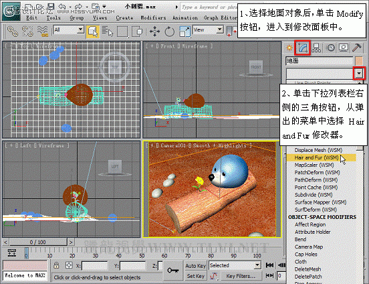This screenshot has height=284, width=369.
Task: Open the View coordinate system dropdown
Action: click(208, 30)
